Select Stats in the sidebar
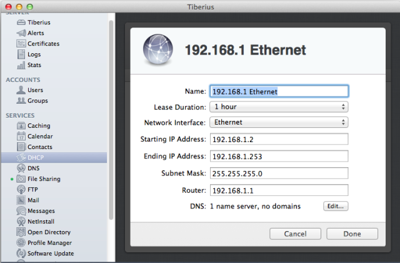Screen dimensions: 400x263 [34, 65]
